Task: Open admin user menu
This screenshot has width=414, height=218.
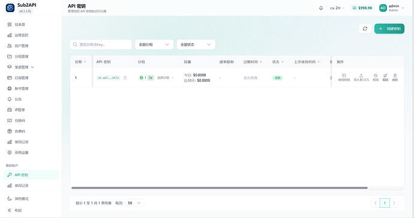Action: point(392,8)
